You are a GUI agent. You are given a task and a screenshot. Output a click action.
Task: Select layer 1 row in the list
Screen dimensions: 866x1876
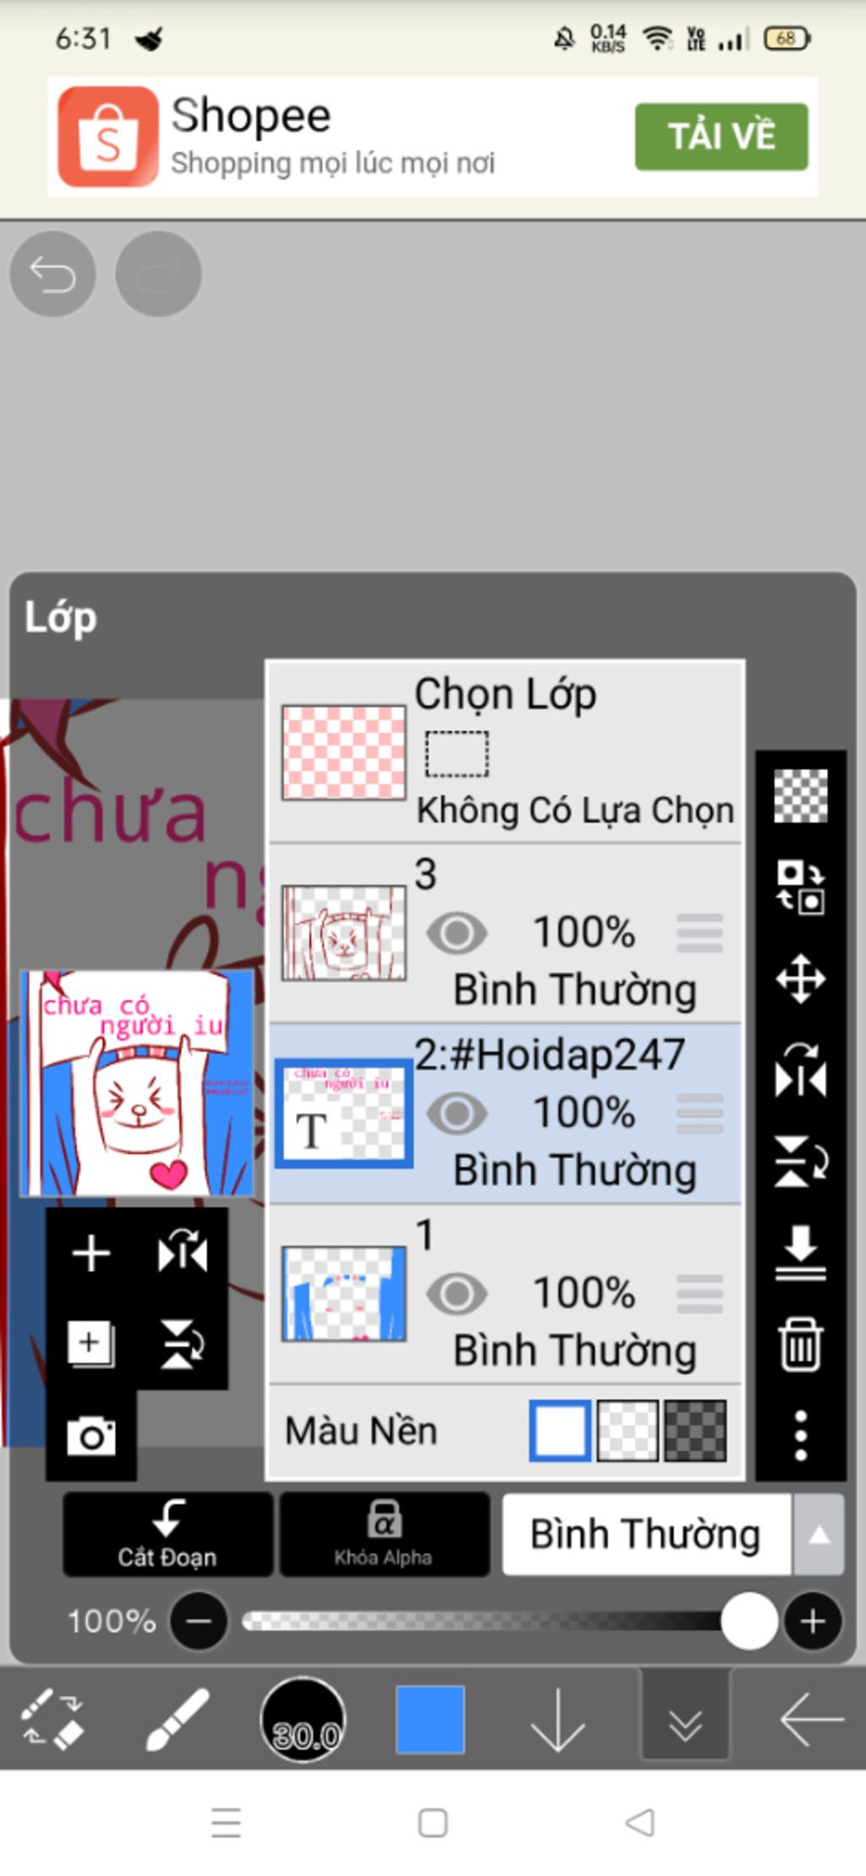tap(505, 1294)
